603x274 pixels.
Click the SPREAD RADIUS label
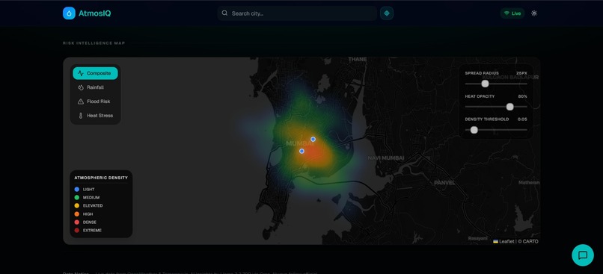[482, 73]
